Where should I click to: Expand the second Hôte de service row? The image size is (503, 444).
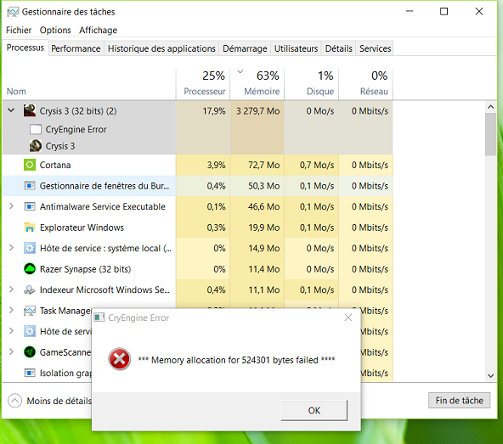pos(11,331)
